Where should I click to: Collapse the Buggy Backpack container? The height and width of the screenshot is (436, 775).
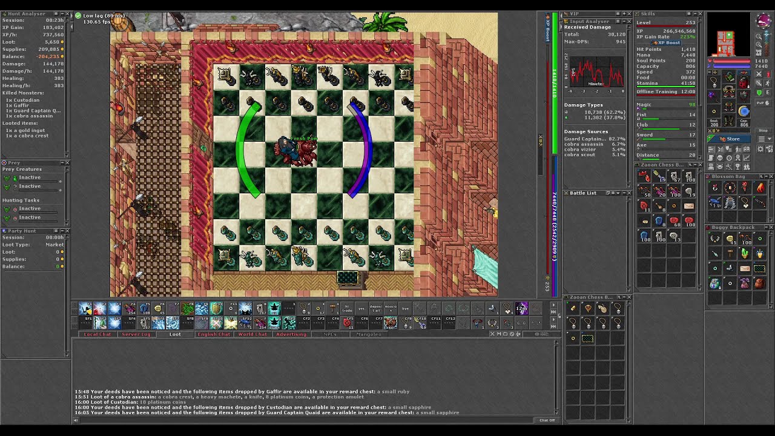pos(766,228)
